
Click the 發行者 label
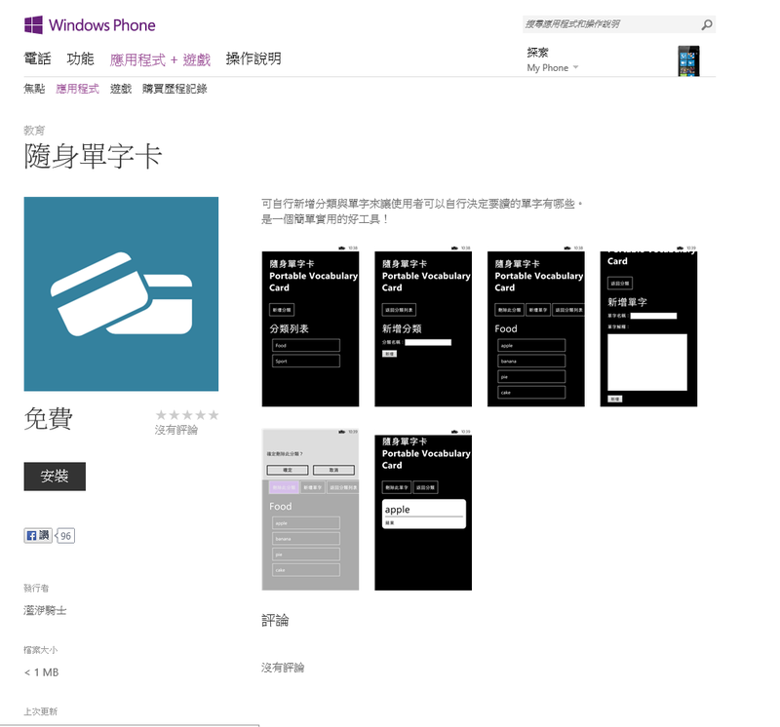36,589
